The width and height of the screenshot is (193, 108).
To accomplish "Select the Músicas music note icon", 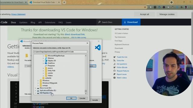I will coord(46,58).
